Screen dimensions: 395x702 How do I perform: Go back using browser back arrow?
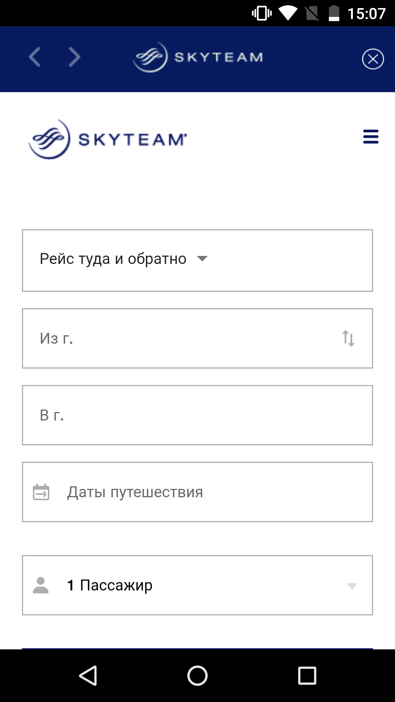(35, 57)
